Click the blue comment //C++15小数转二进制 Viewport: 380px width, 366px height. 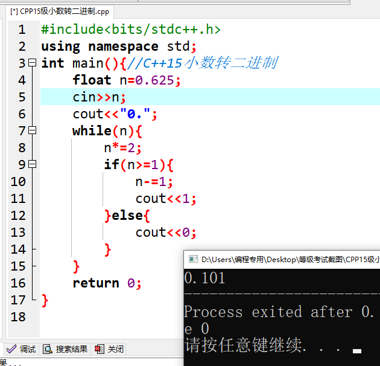coord(203,63)
